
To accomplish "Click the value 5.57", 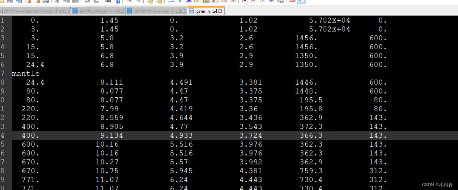I will (x=179, y=162).
